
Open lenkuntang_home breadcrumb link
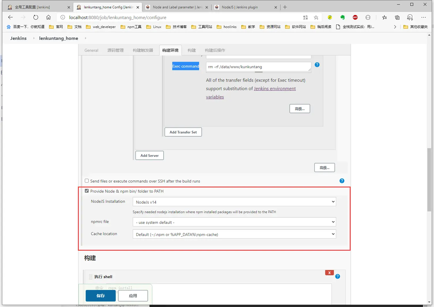coord(59,38)
